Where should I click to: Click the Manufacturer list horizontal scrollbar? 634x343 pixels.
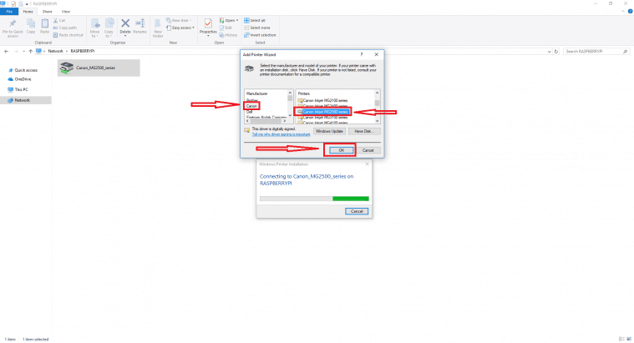[x=266, y=121]
